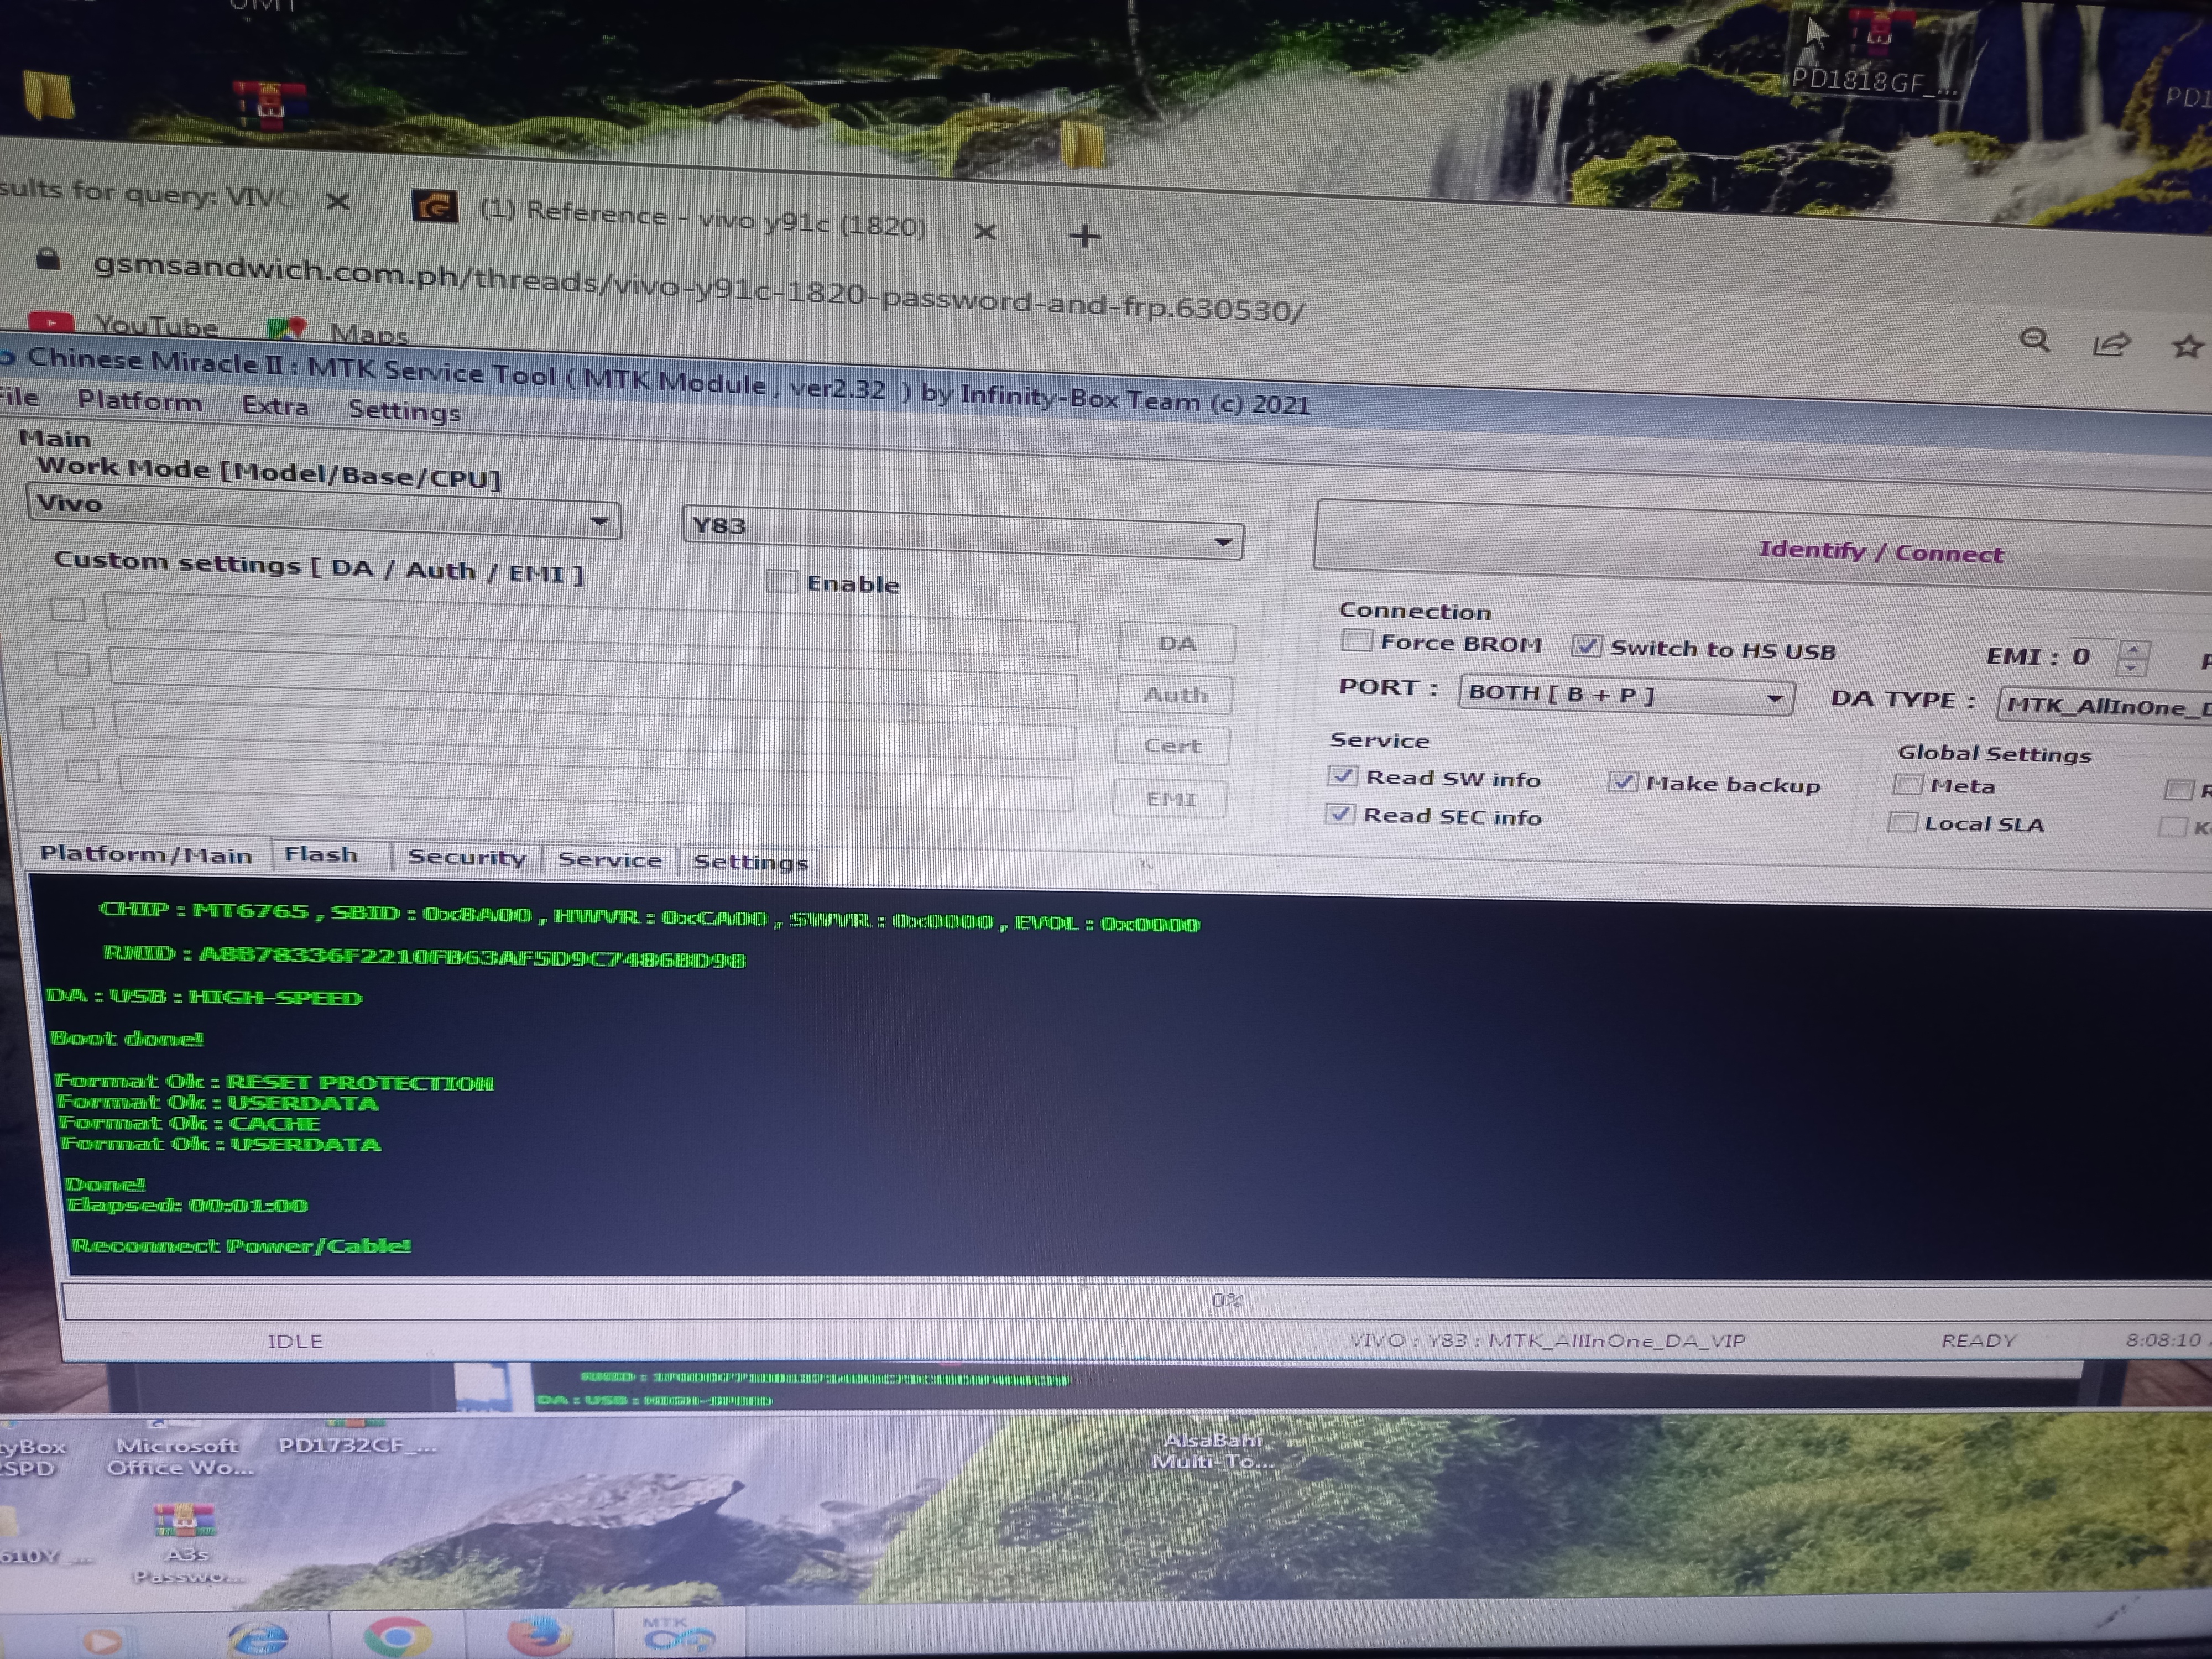Close the 'results for query: VIVO' tab
Screen dimensions: 2212x1659
[338, 201]
